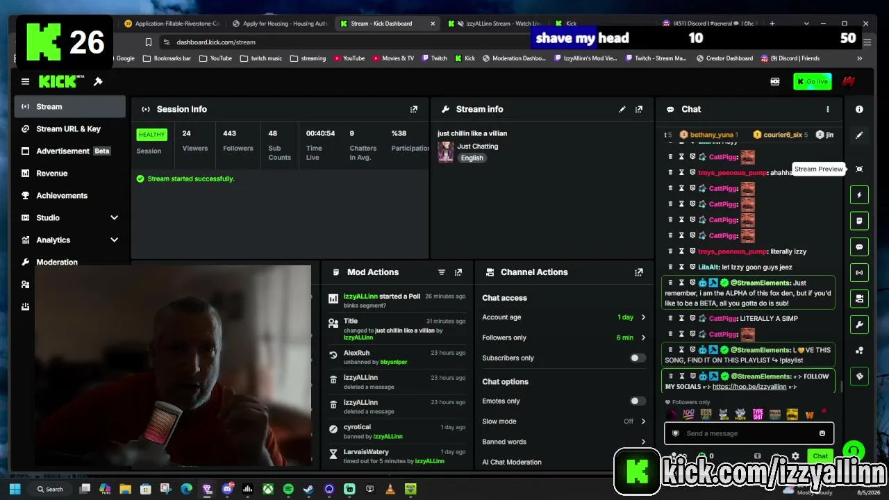Viewport: 889px width, 500px height.
Task: Click bbysniper in the AlexRuh unban entry
Action: pos(394,362)
